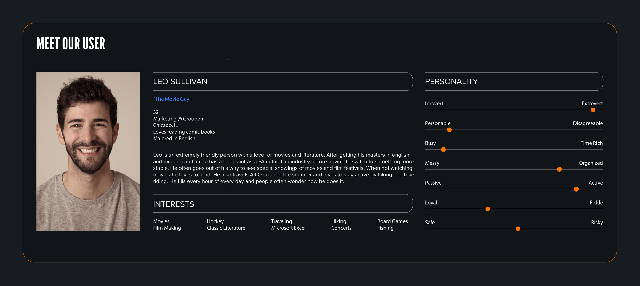Select the Microsoft Excel interest

288,228
